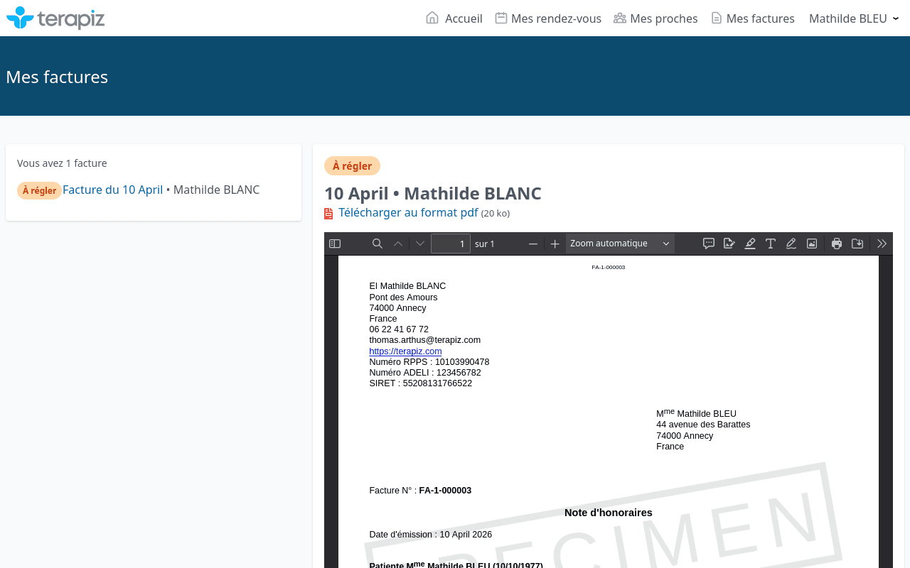Viewport: 910px width, 568px height.
Task: Click the red PDF file icon
Action: pos(328,213)
